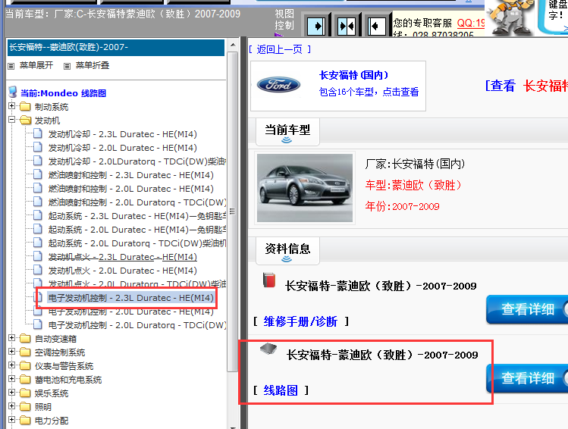Open 发动机冷却 - 2.0L Duratec - HE(MI4)
Image resolution: width=568 pixels, height=429 pixels.
pyautogui.click(x=122, y=148)
